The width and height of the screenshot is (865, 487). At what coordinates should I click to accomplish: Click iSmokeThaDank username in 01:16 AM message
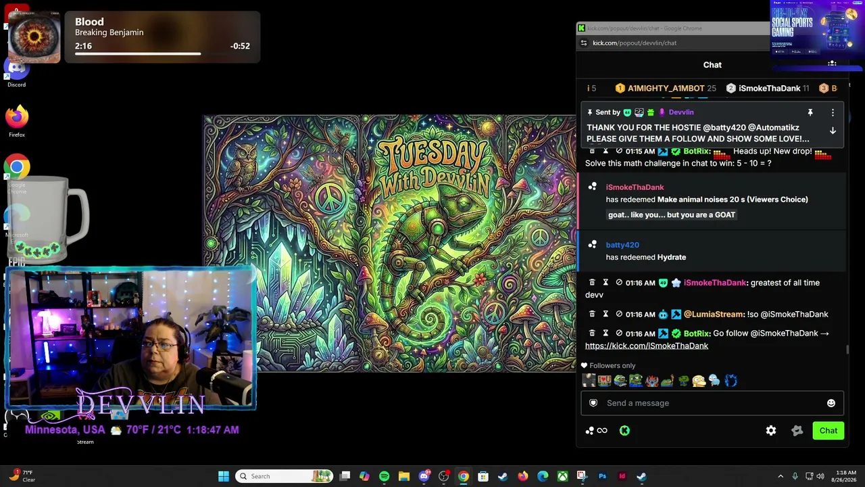pos(715,283)
